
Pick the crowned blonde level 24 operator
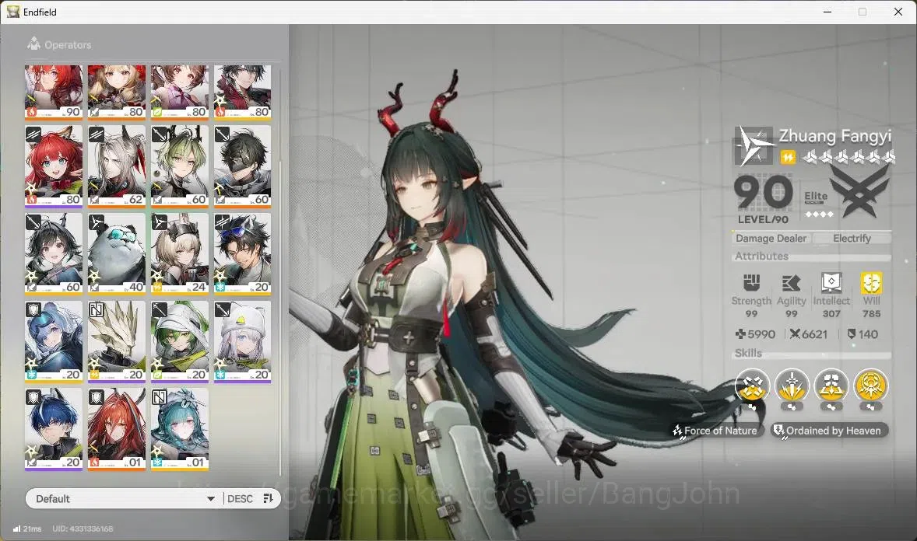(180, 253)
